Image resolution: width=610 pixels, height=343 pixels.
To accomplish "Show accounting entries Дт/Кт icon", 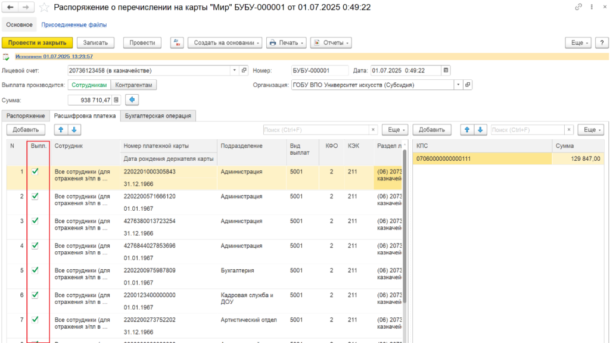I will [177, 43].
